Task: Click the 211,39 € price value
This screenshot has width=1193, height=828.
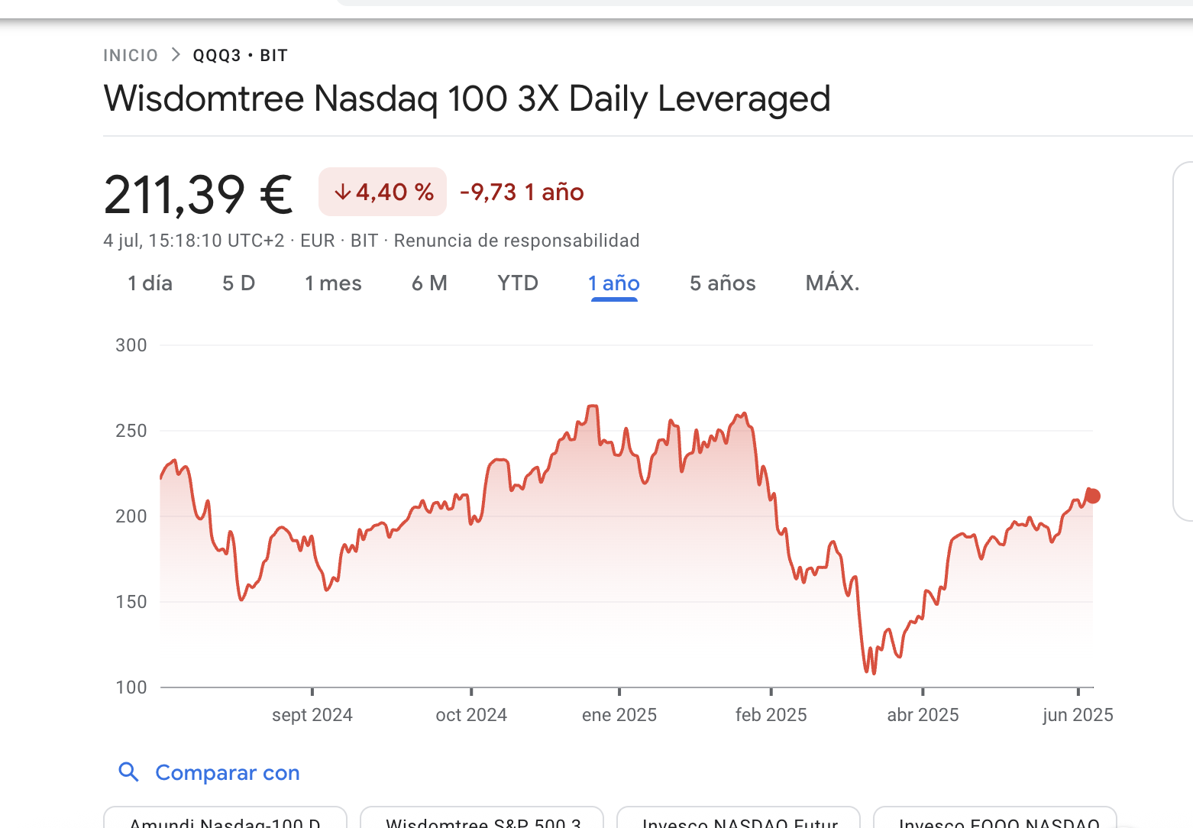Action: (199, 195)
